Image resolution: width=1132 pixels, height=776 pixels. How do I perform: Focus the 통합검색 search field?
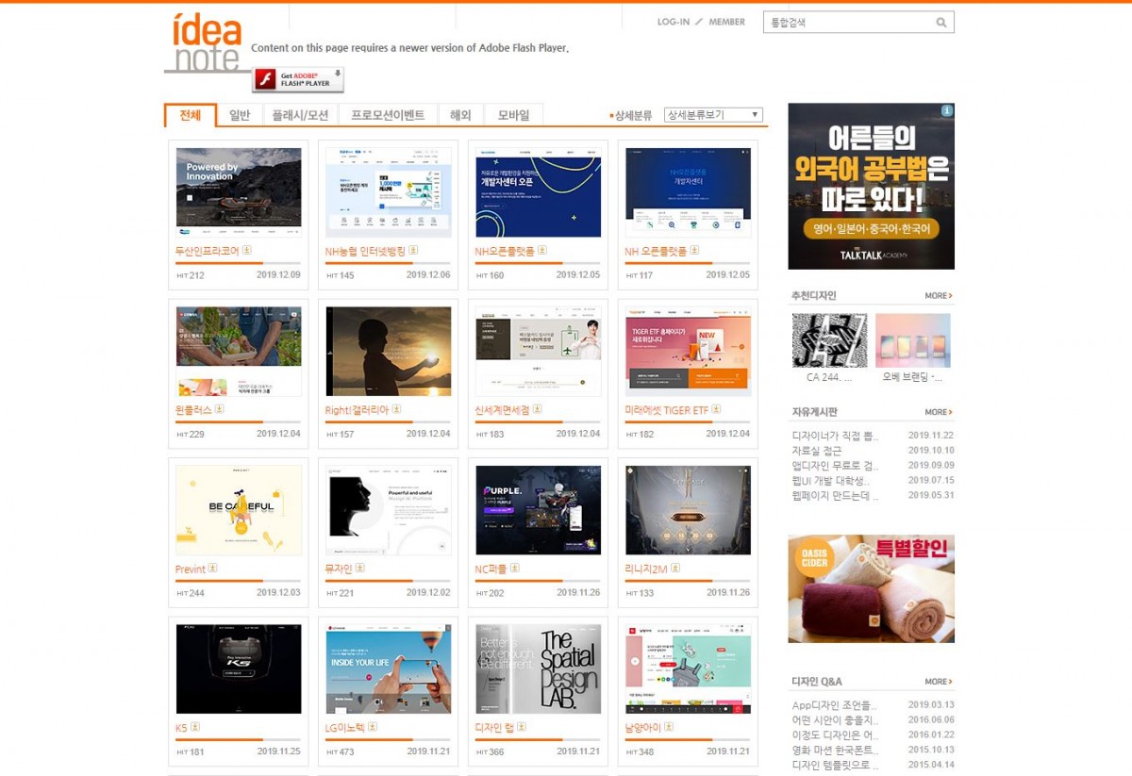tap(849, 23)
